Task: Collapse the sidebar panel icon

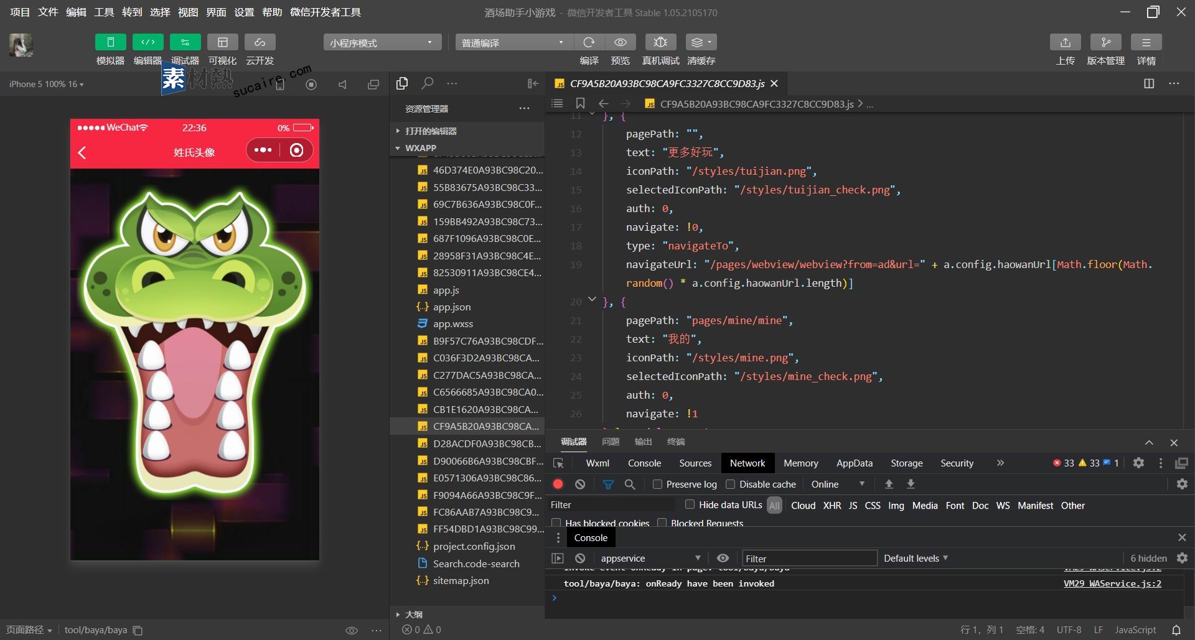Action: coord(533,83)
